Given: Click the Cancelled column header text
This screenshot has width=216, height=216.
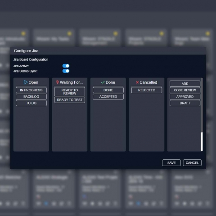Looking at the screenshot, I should (148, 82).
